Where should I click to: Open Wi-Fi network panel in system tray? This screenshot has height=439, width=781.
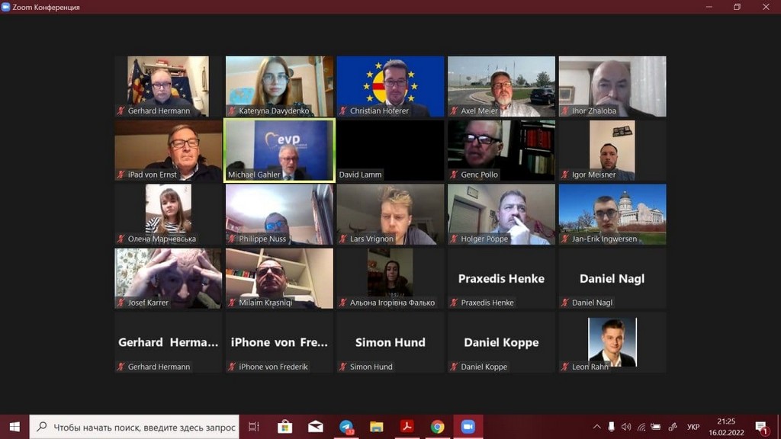click(641, 427)
